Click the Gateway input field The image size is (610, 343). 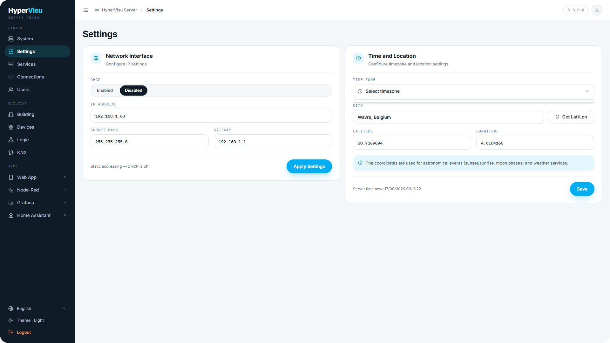[x=273, y=142]
